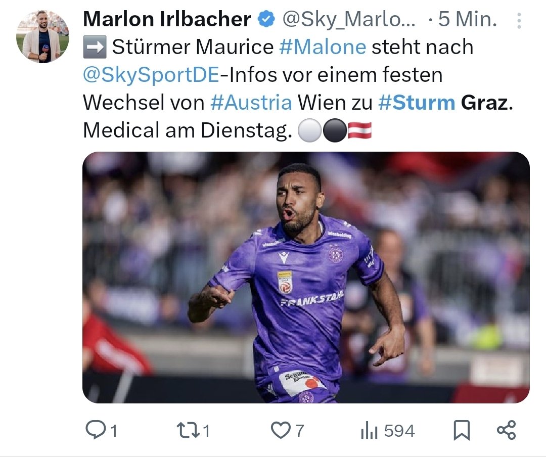546x457 pixels.
Task: Bookmark this tweet
Action: [462, 431]
